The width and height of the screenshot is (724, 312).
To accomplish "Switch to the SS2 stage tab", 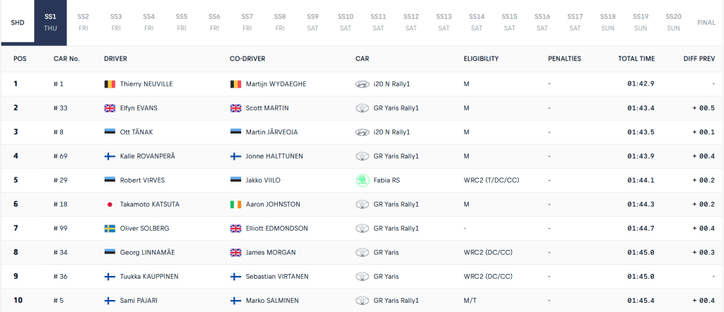I will (83, 22).
